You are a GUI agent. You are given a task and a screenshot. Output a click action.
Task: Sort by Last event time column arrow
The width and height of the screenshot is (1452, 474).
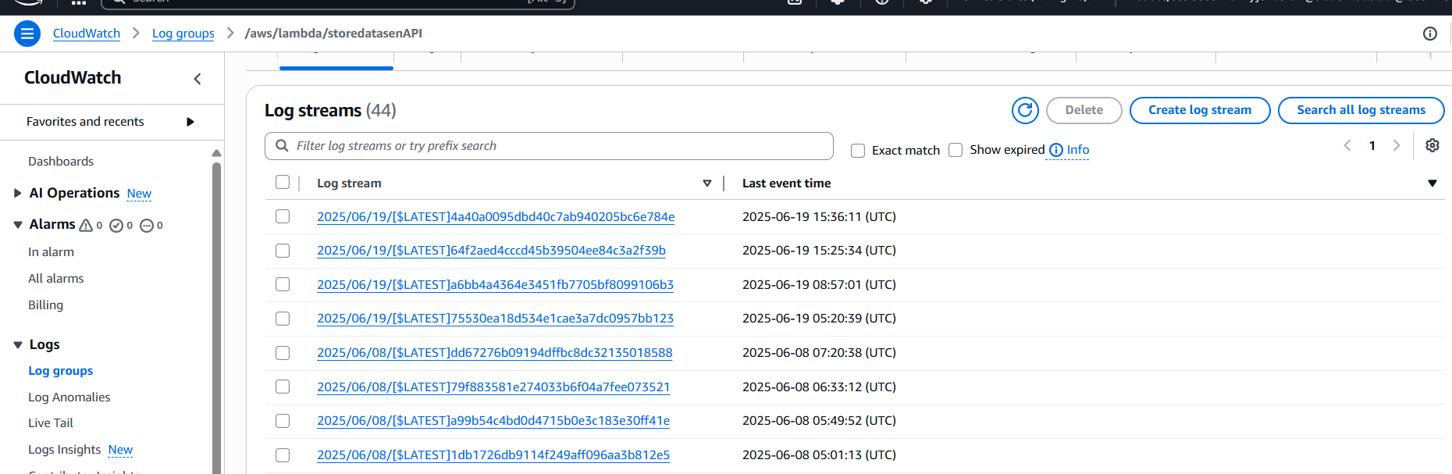tap(1432, 184)
